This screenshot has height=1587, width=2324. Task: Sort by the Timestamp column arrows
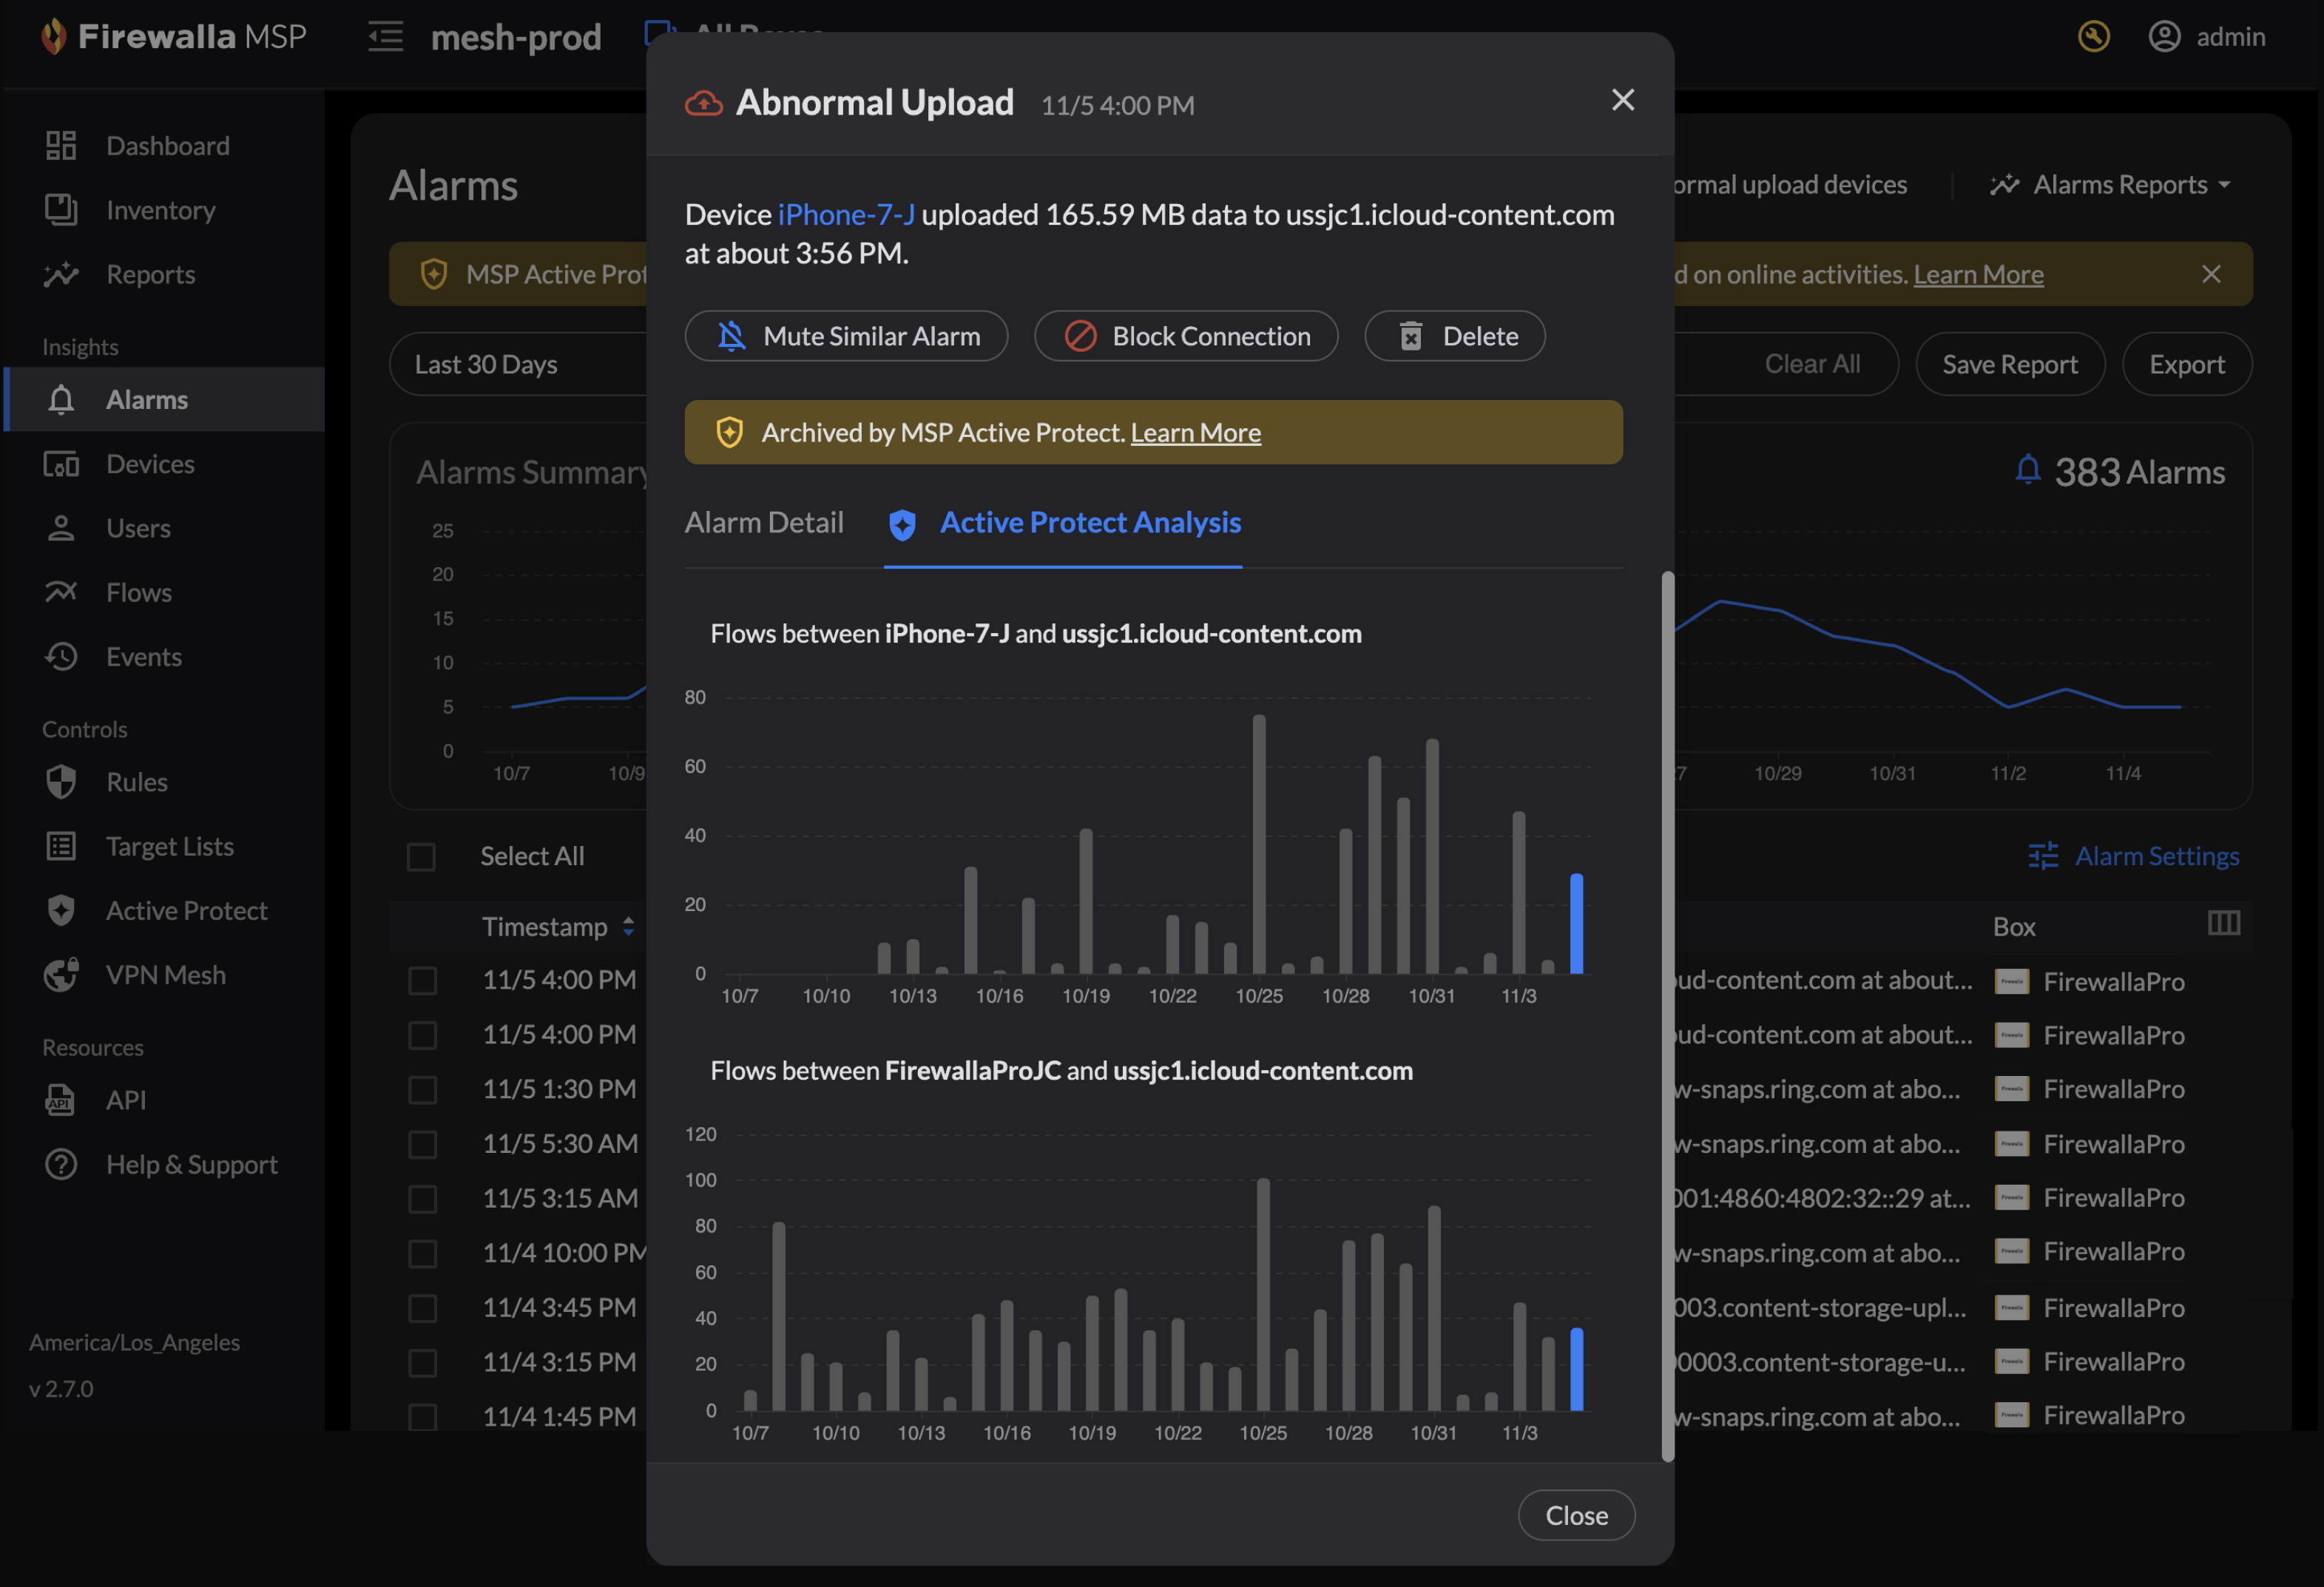(628, 926)
